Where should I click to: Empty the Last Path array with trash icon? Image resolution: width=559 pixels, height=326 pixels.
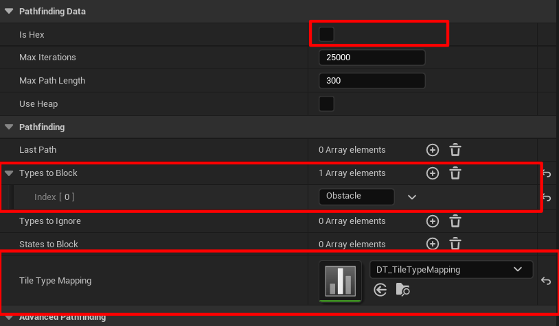455,150
